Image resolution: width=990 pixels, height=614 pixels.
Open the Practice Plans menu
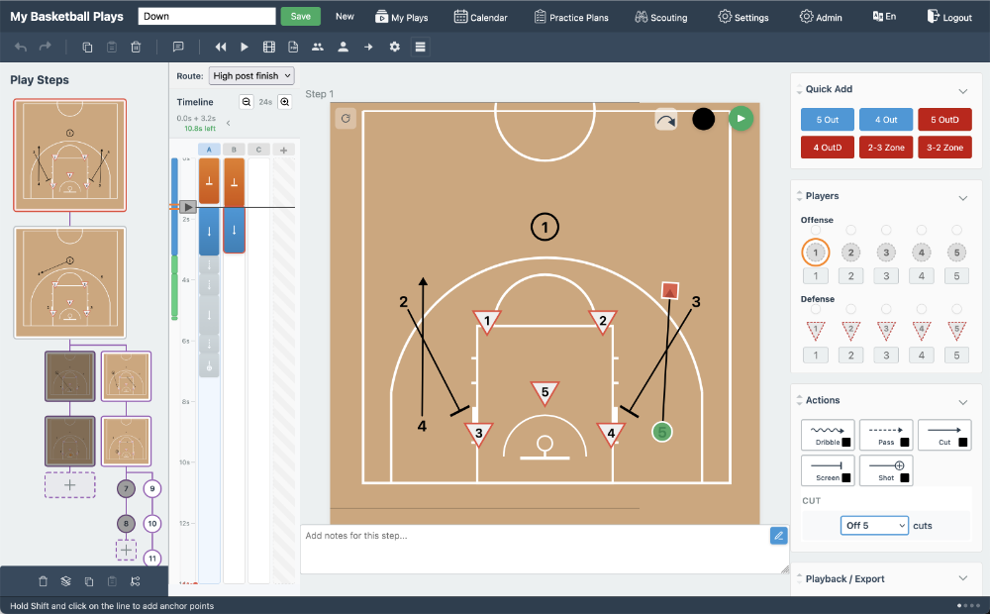pyautogui.click(x=569, y=16)
